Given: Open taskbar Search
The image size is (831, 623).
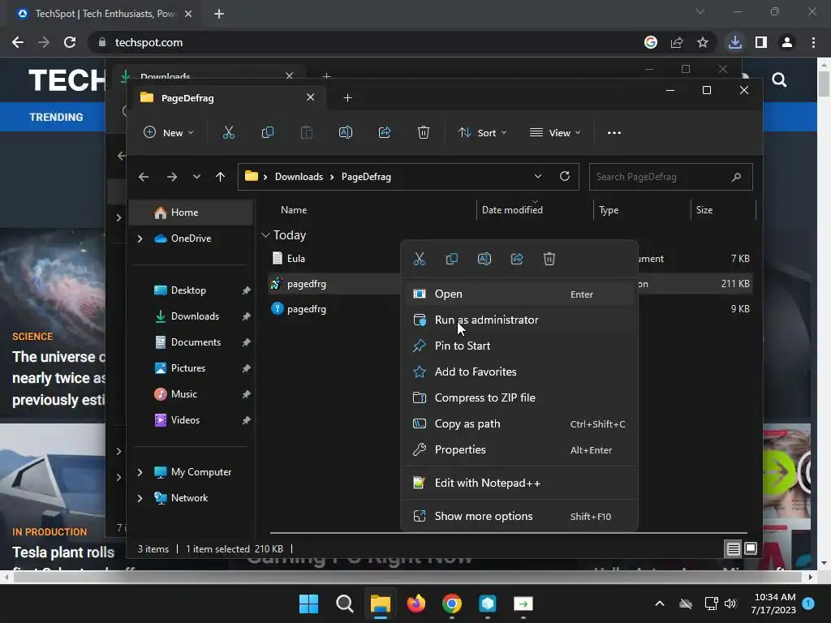Looking at the screenshot, I should pos(344,604).
